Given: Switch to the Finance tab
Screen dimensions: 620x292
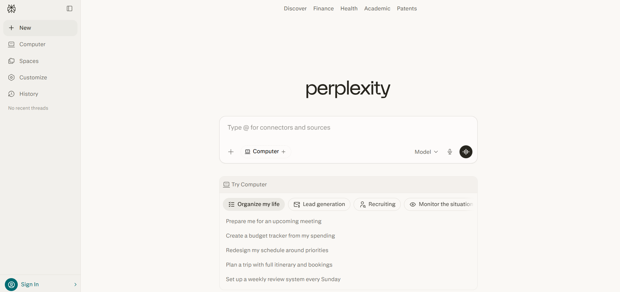Looking at the screenshot, I should pos(323,9).
